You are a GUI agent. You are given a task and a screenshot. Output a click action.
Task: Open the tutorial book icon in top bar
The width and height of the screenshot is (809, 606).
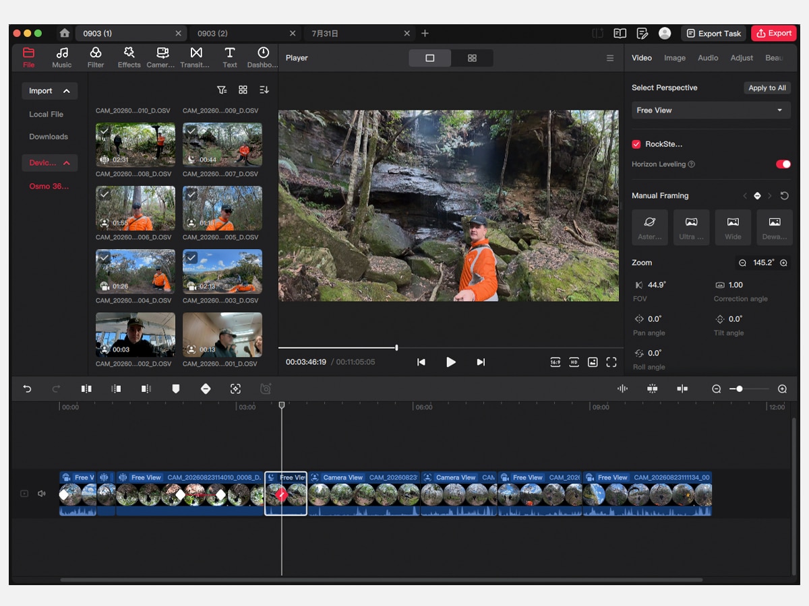click(620, 33)
